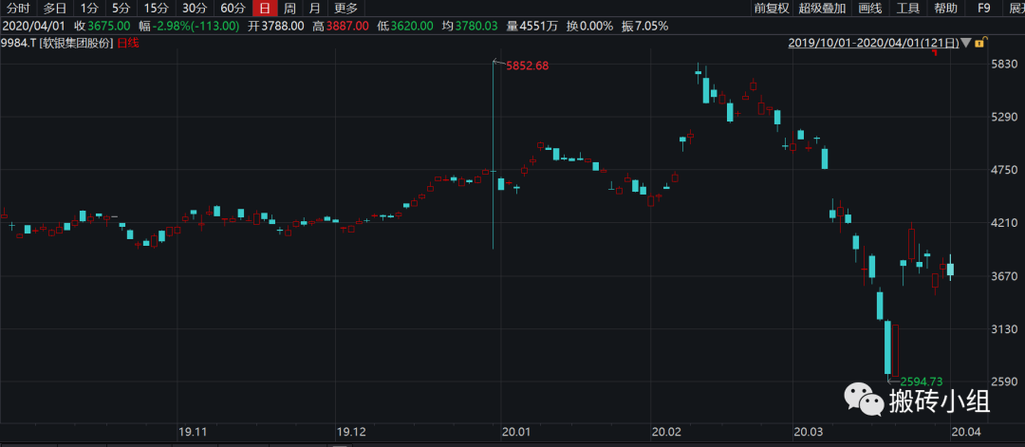Screen dimensions: 1025x447
Task: Open the 帮助 help menu
Action: click(945, 9)
